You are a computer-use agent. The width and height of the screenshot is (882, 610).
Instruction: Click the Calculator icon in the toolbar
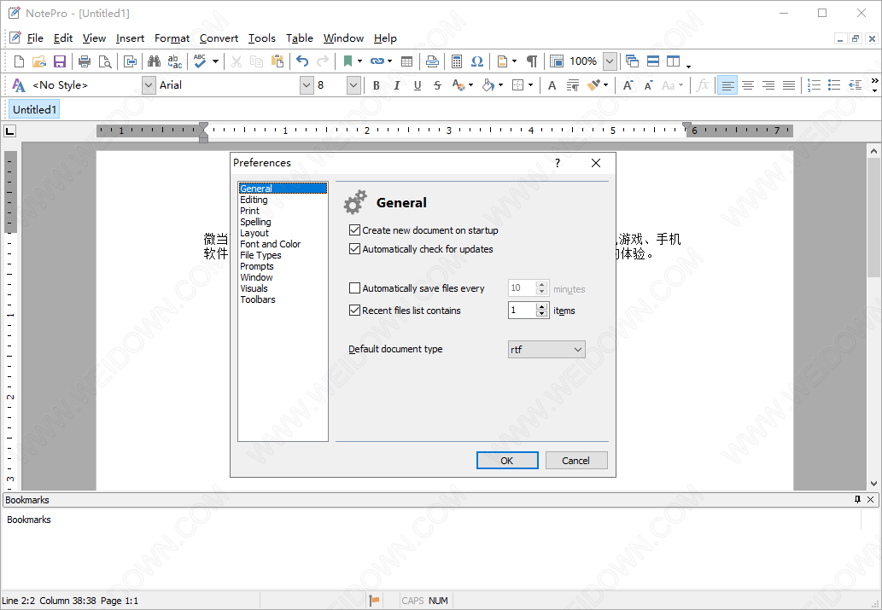[457, 61]
